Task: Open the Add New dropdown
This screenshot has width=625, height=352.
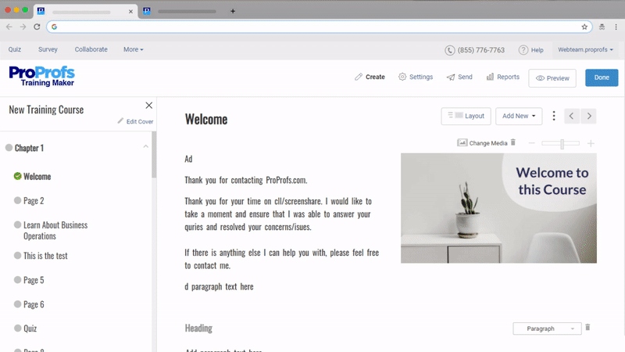Action: (519, 116)
